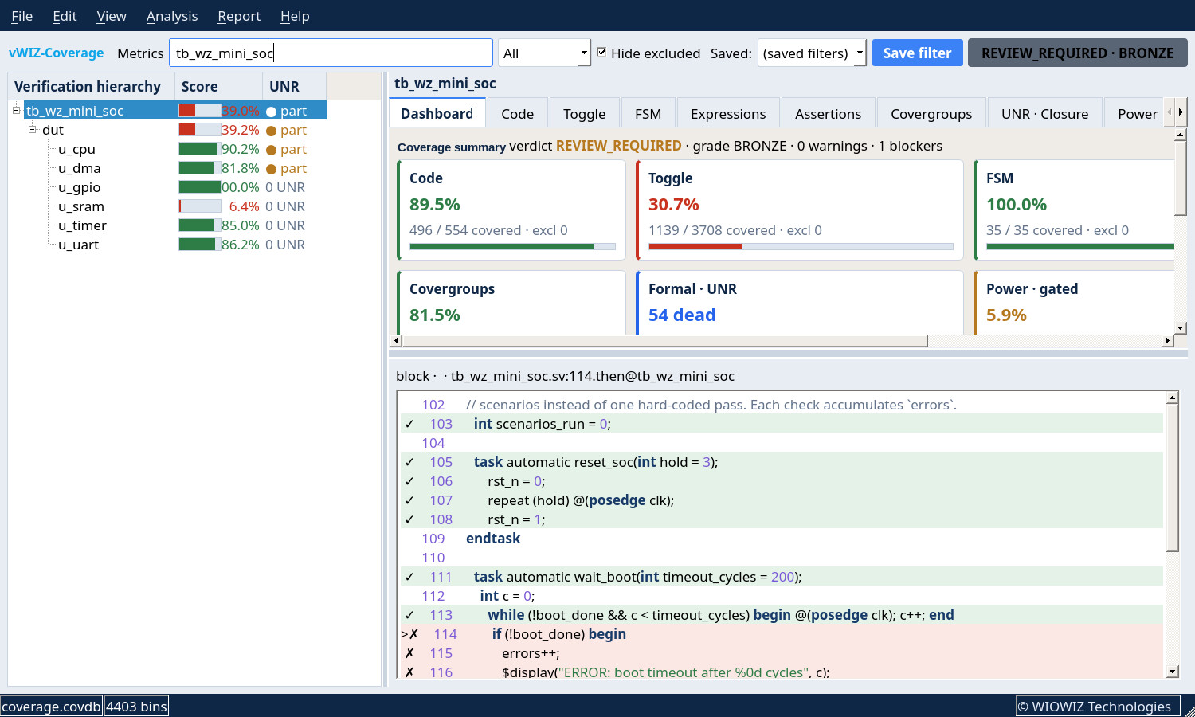Image resolution: width=1195 pixels, height=717 pixels.
Task: Collapse the dut tree node
Action: pyautogui.click(x=33, y=129)
